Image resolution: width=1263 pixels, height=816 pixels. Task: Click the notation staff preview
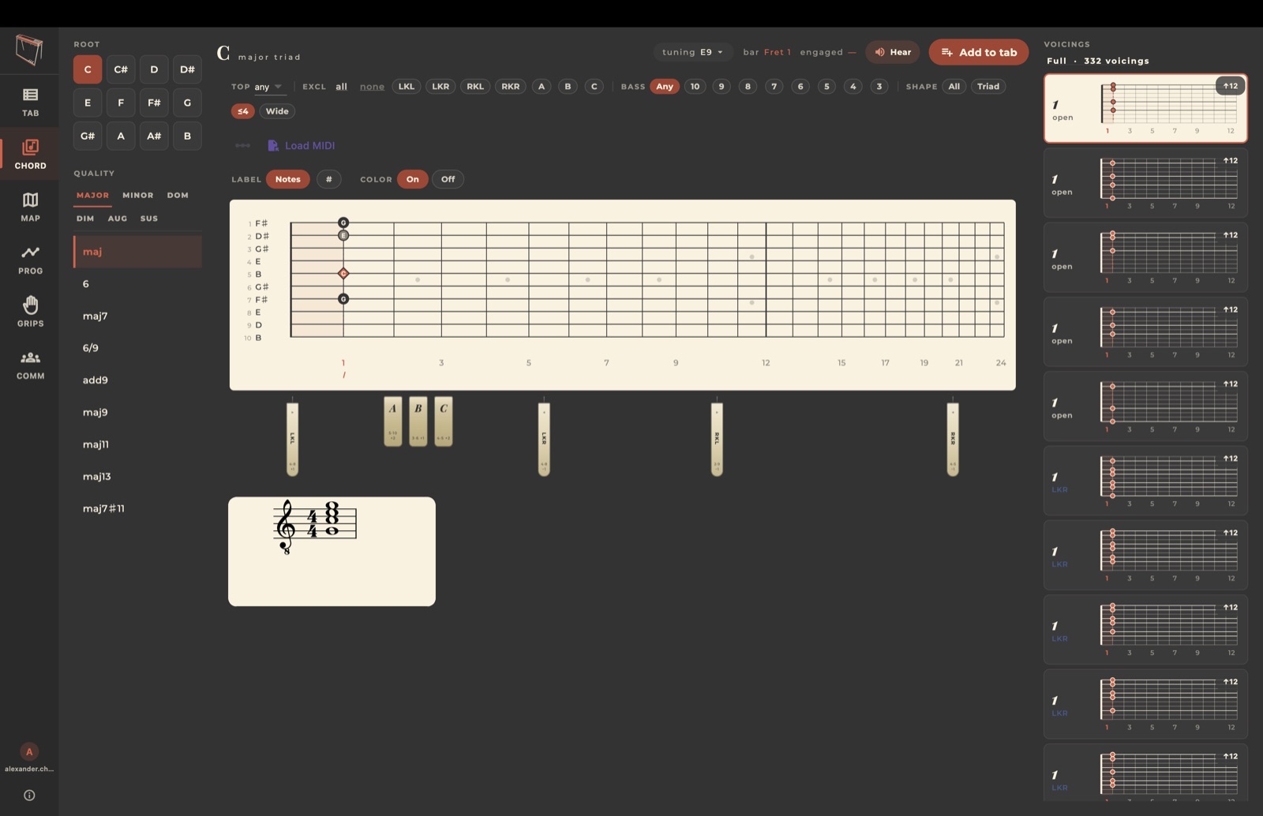(332, 551)
